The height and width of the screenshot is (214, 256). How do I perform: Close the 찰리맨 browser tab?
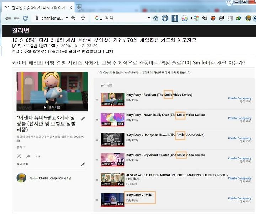click(71, 7)
